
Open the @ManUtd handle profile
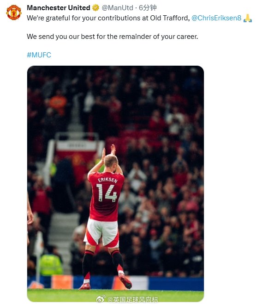click(x=118, y=8)
